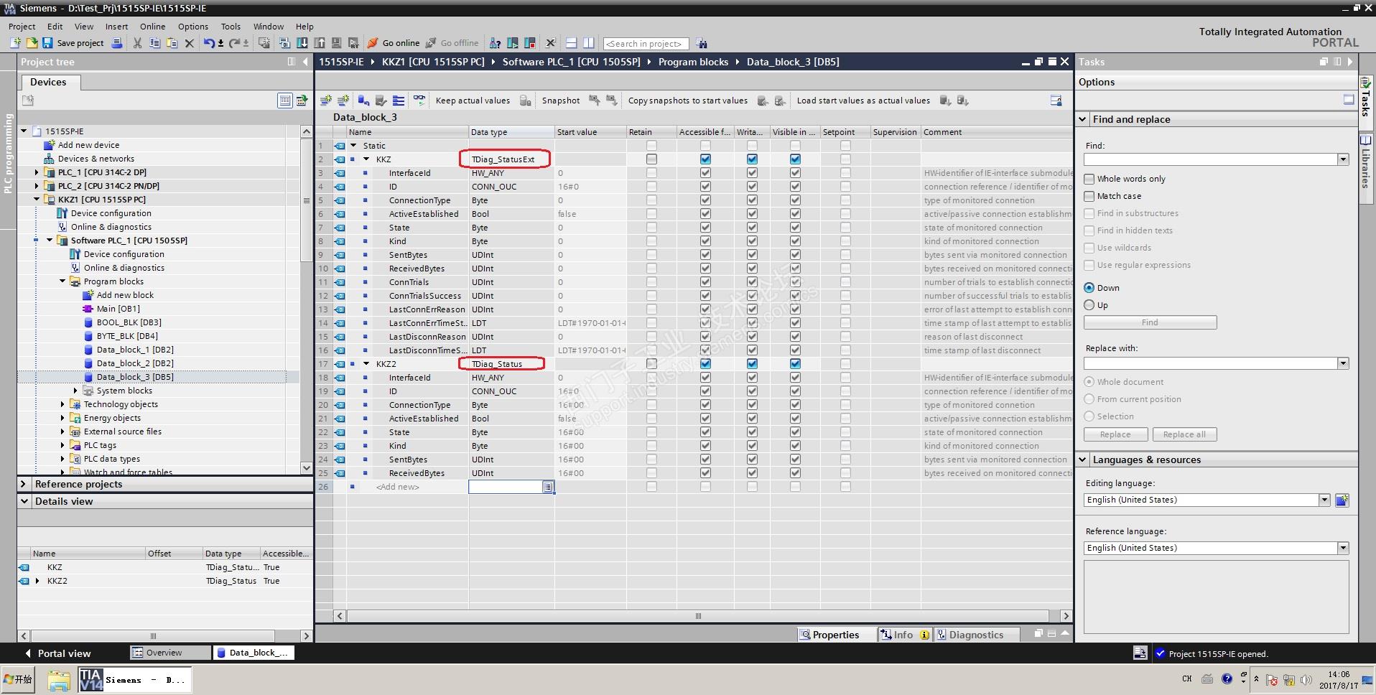
Task: Click the Keep actual values button
Action: coord(473,101)
